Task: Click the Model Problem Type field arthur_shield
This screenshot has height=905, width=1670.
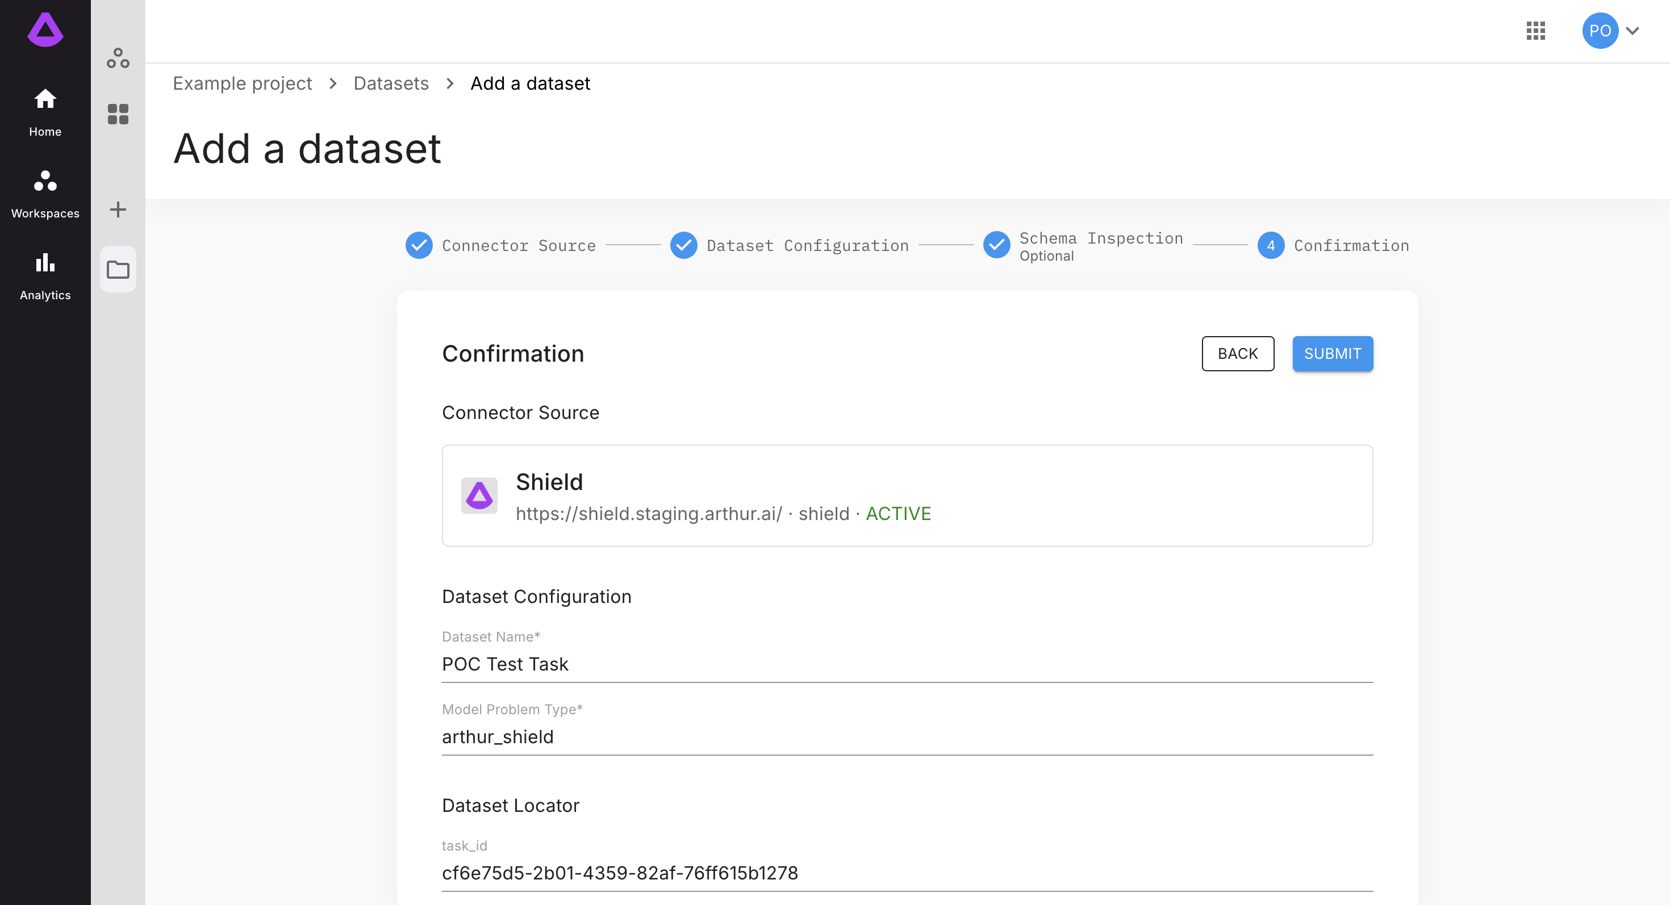Action: (x=907, y=736)
